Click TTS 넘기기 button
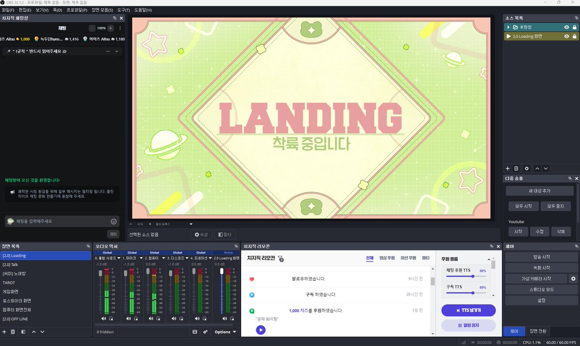This screenshot has height=346, width=580. coord(468,310)
